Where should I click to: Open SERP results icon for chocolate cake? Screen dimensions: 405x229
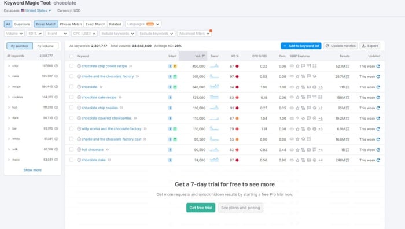coord(348,160)
